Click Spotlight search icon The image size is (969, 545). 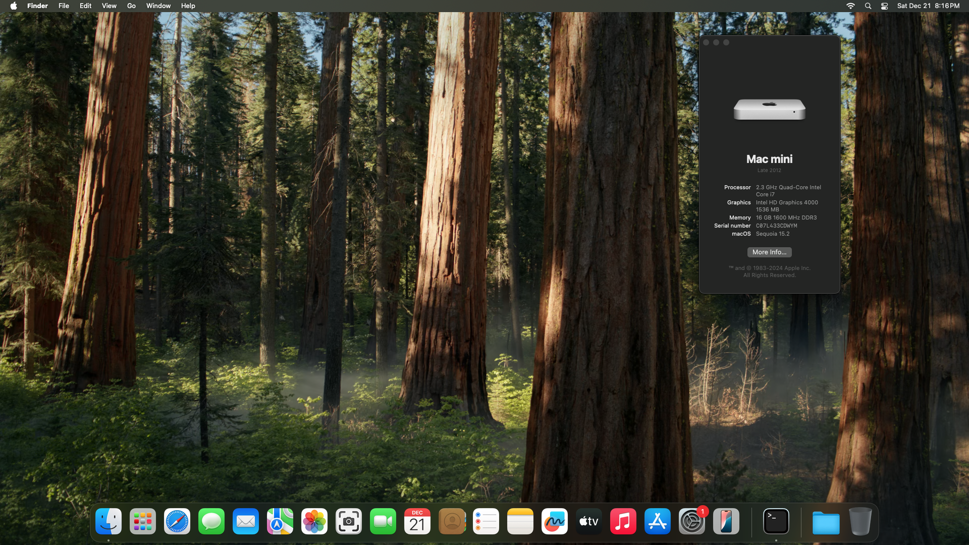[x=869, y=6]
